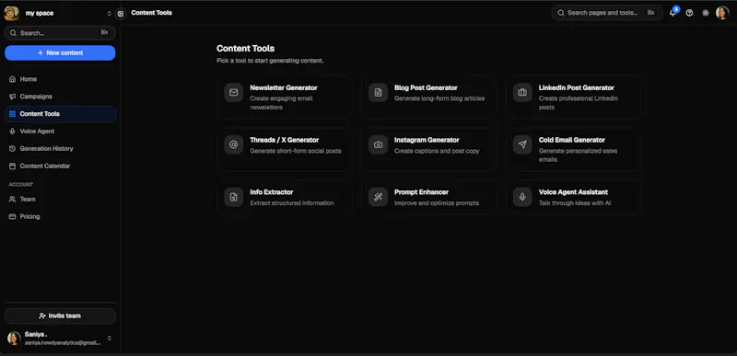
Task: Click the Pricing card icon
Action: point(12,217)
